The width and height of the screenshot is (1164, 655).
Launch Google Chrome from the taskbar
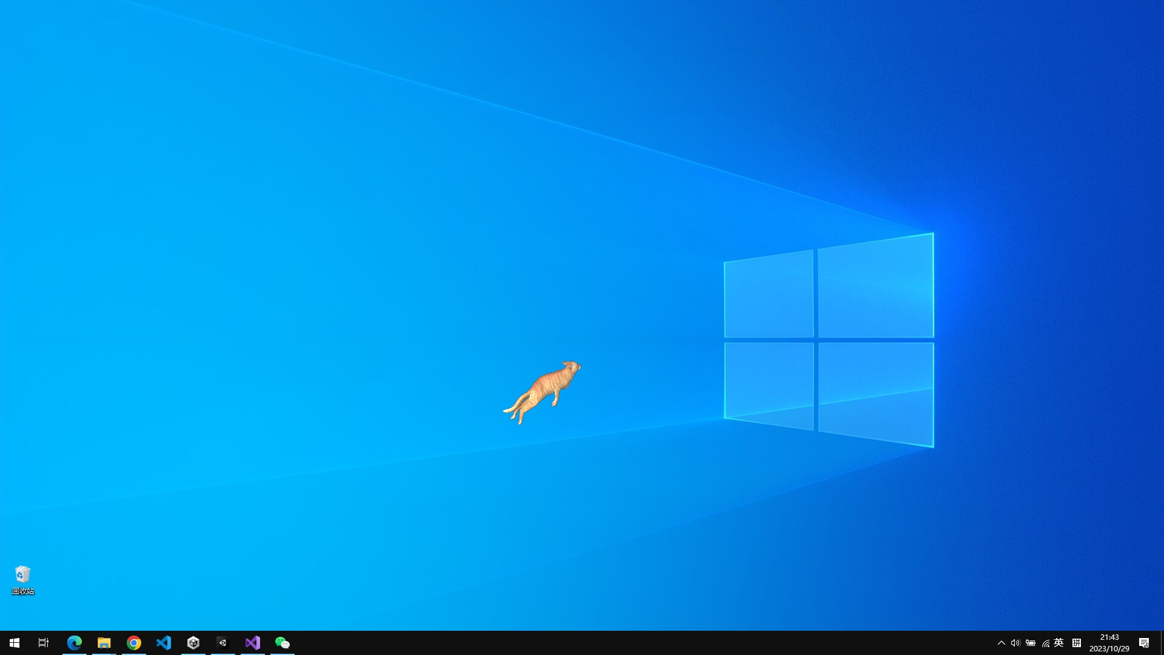point(134,643)
